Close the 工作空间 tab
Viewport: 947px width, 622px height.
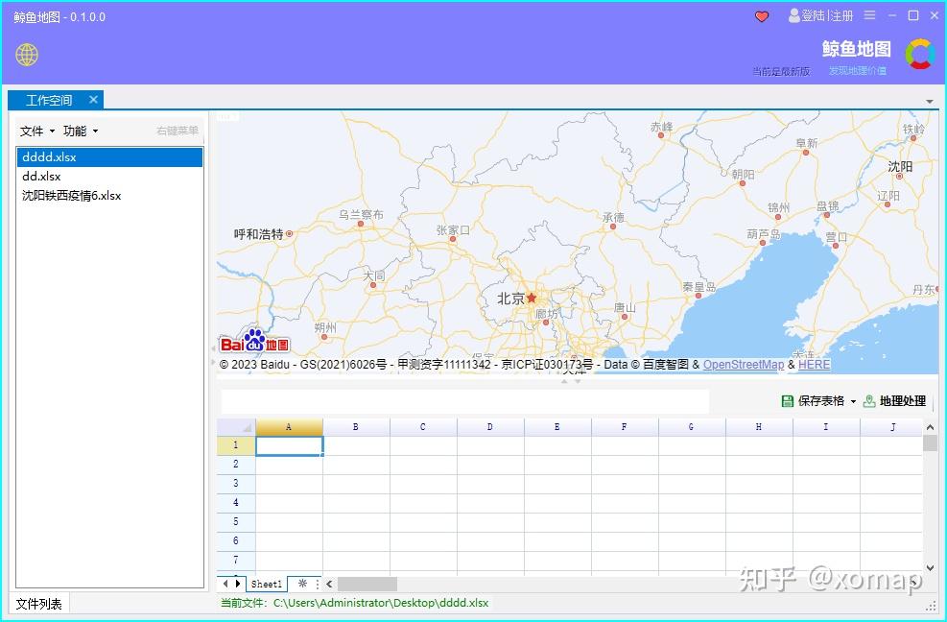93,99
